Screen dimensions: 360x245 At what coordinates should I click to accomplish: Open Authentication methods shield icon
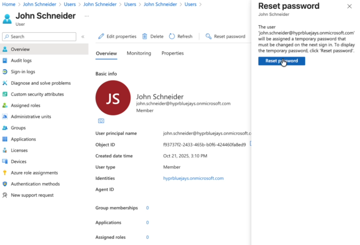pyautogui.click(x=5, y=184)
